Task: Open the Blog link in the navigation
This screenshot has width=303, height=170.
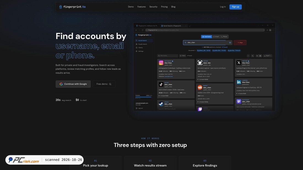Action: pyautogui.click(x=173, y=7)
